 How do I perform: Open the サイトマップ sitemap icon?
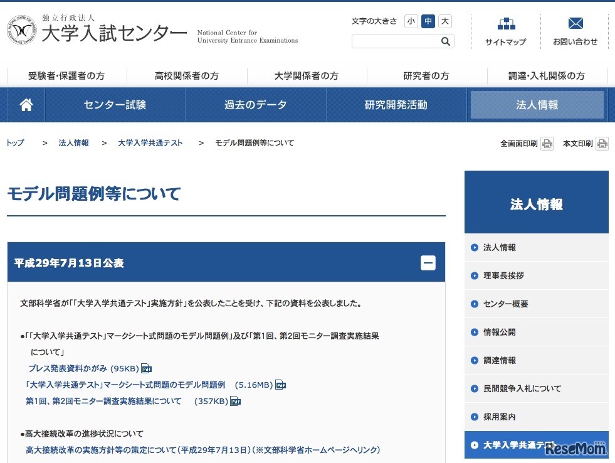506,24
